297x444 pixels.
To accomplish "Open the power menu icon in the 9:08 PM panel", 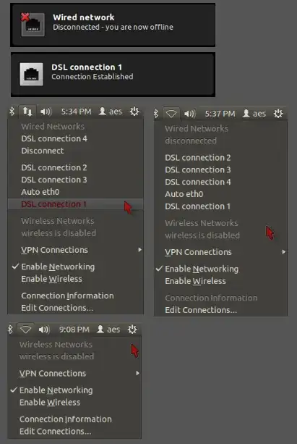I will [x=132, y=330].
